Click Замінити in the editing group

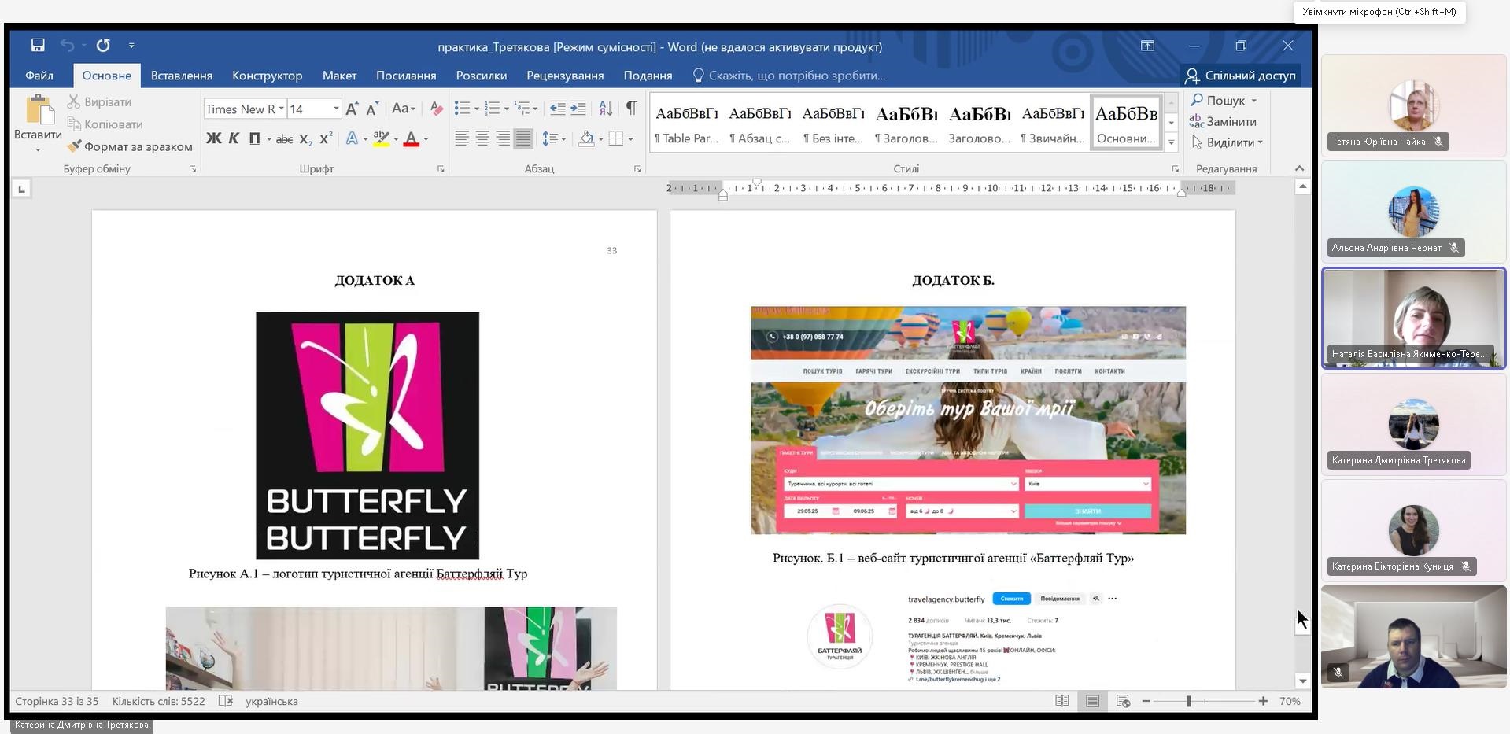[x=1224, y=122]
